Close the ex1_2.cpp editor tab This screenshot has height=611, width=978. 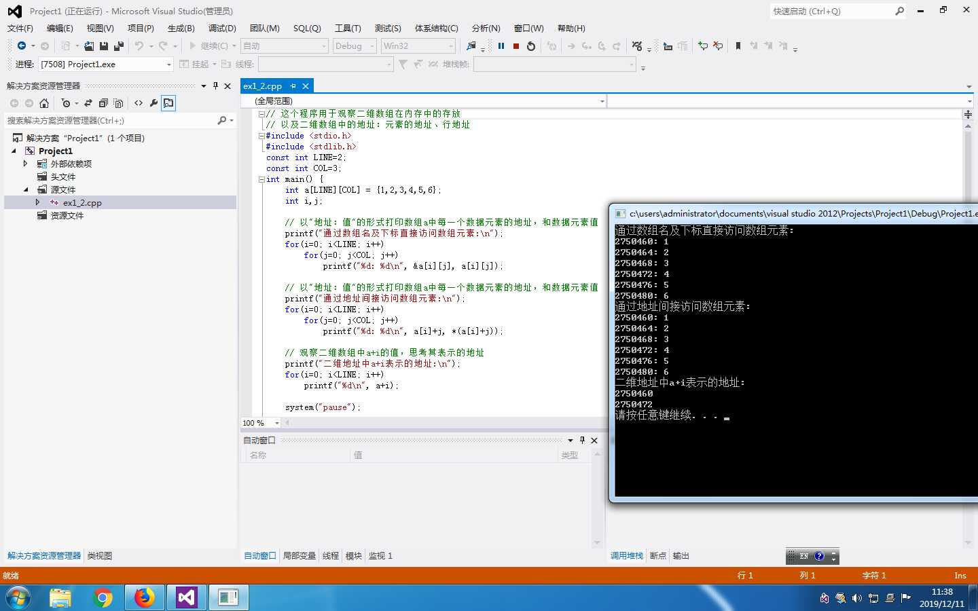point(306,86)
